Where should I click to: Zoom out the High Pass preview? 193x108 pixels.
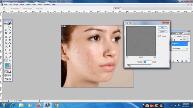pyautogui.click(x=127, y=57)
